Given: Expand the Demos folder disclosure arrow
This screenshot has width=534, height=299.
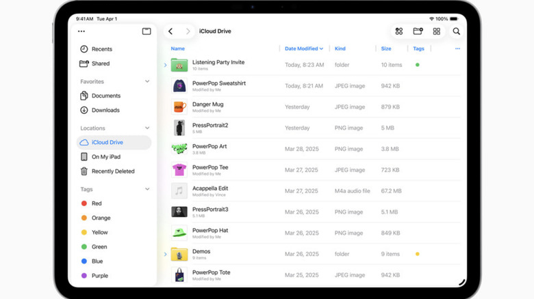Looking at the screenshot, I should click(166, 255).
